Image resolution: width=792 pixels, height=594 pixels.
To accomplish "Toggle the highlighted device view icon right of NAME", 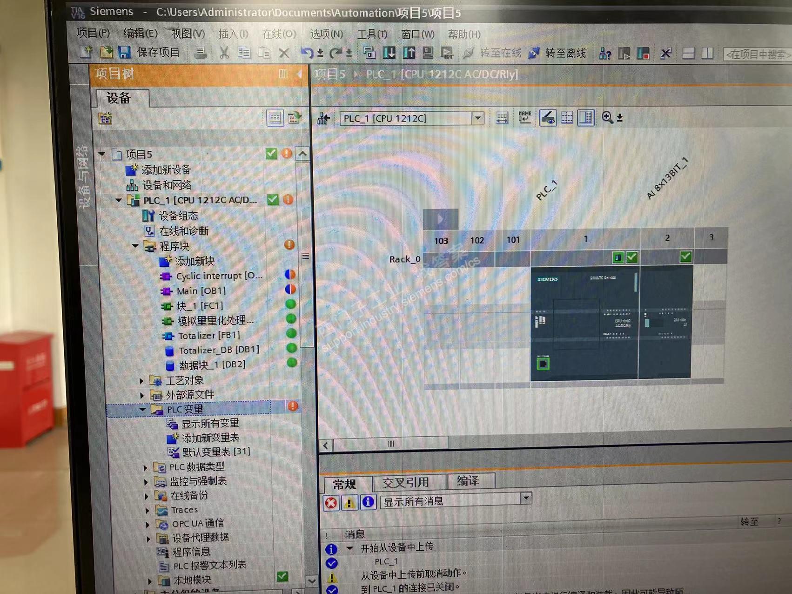I will click(548, 118).
